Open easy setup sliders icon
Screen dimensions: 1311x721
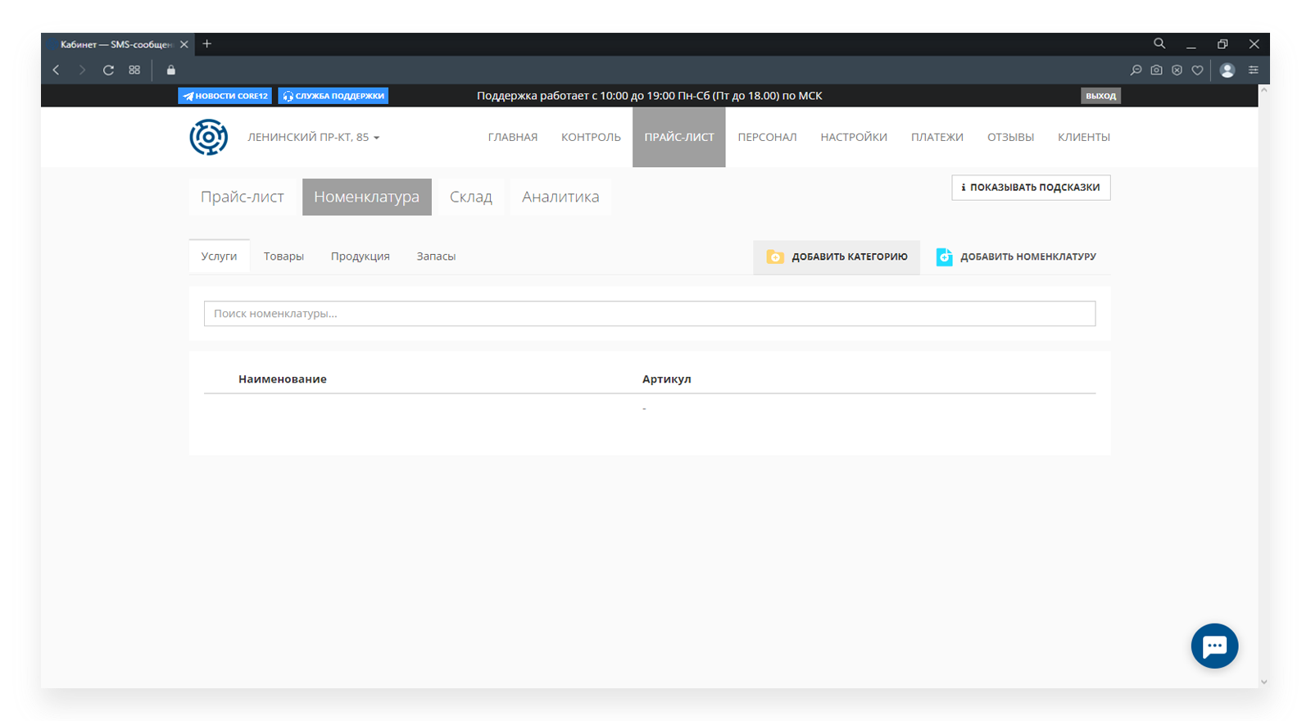1253,70
